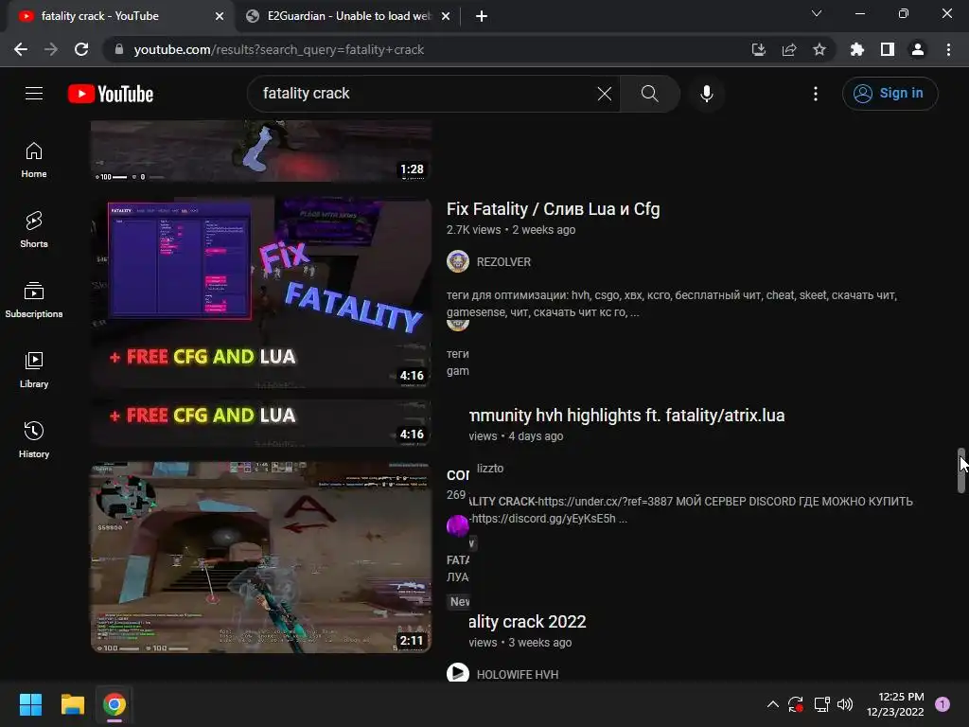
Task: Close the fatality crack YouTube tab
Action: click(220, 16)
